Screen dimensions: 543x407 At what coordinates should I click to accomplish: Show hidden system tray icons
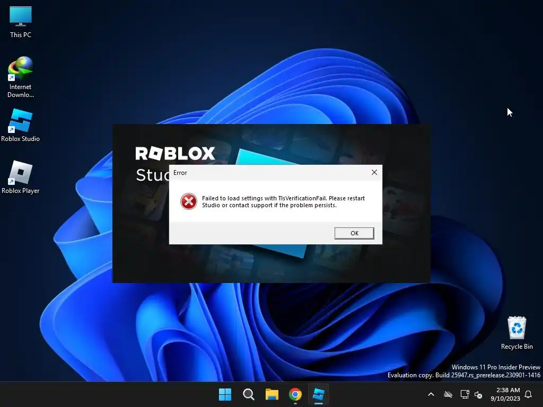pos(431,394)
